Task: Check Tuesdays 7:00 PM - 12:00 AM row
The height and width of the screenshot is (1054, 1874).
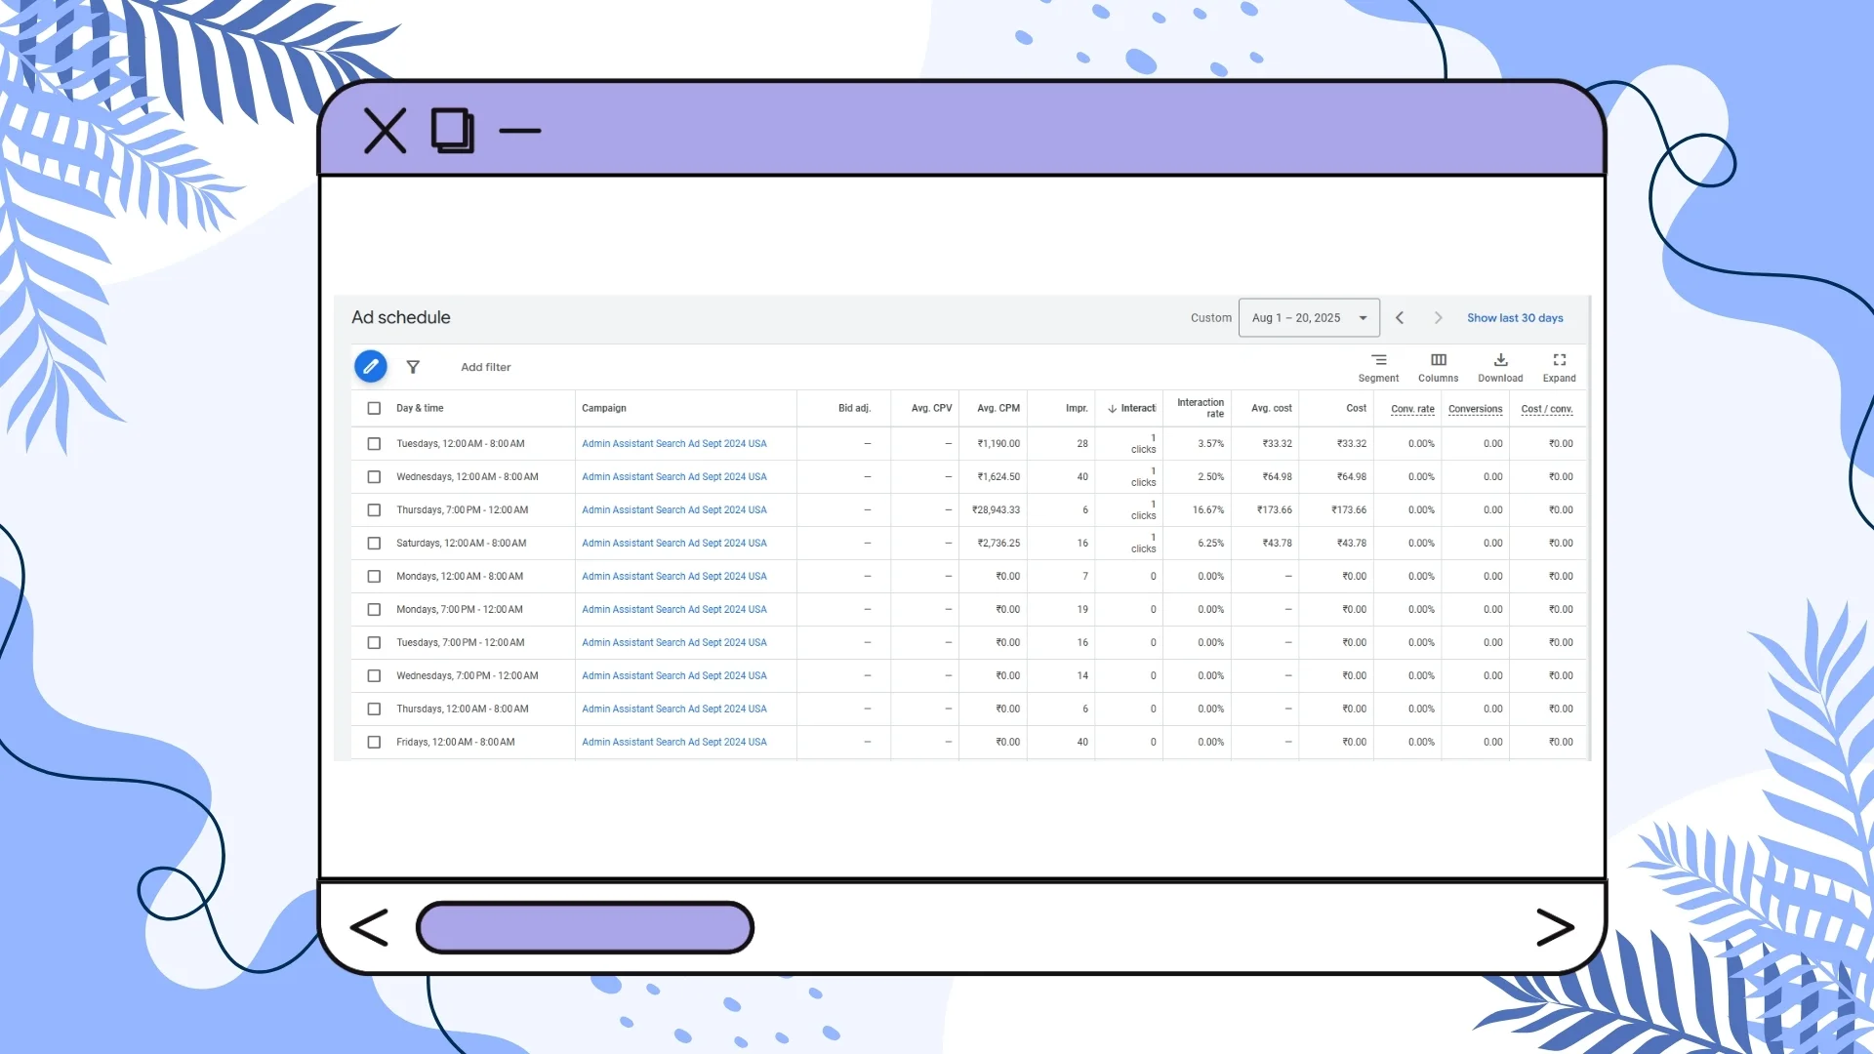Action: pyautogui.click(x=374, y=643)
